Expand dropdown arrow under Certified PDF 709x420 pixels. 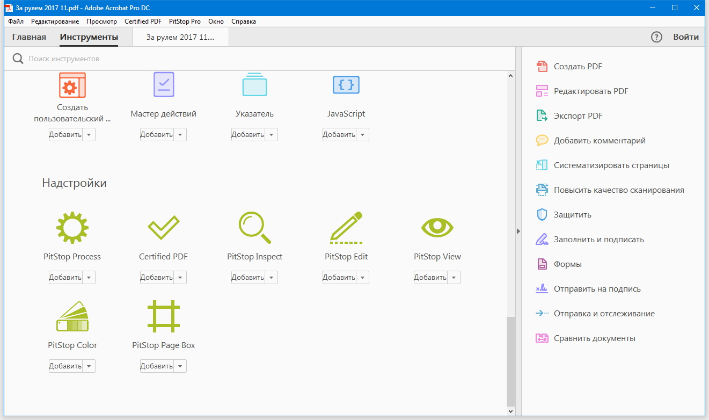point(180,278)
